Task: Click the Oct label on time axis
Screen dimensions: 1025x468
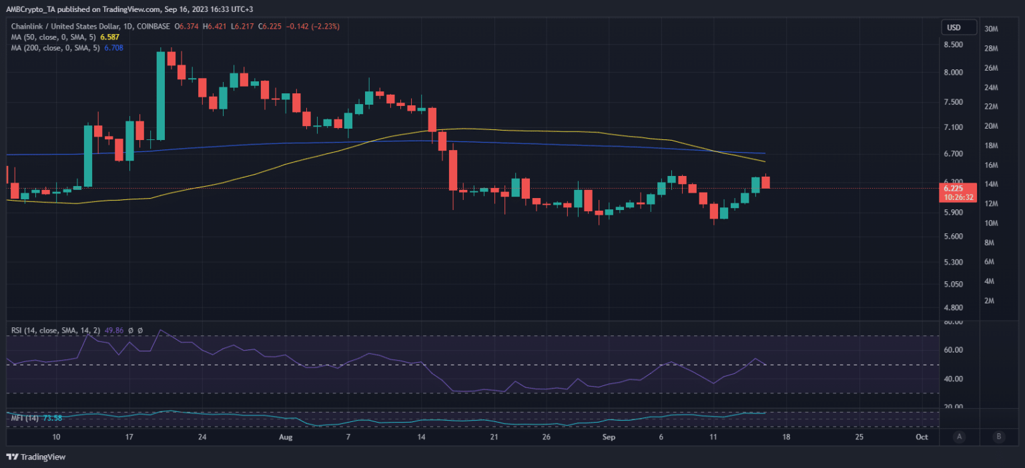Action: [x=922, y=437]
